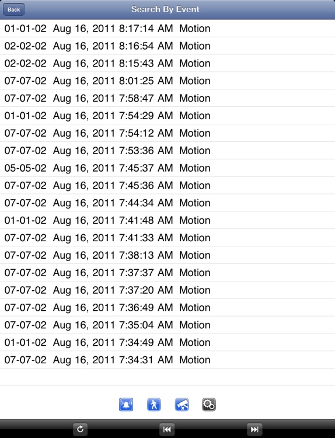The height and width of the screenshot is (438, 335).
Task: Select the motion detection walking-person icon
Action: pos(154,405)
